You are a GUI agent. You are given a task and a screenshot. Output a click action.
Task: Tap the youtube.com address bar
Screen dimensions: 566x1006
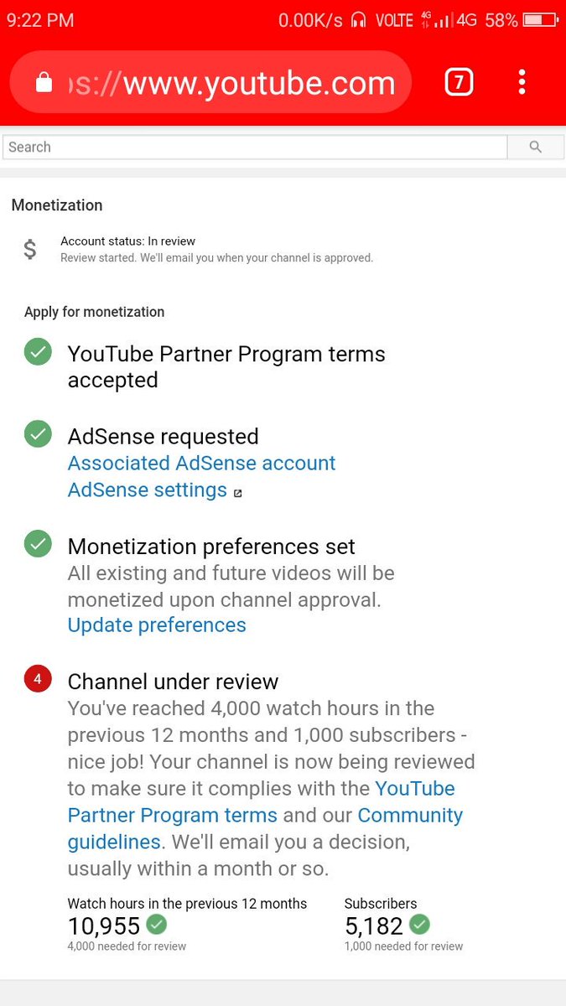tap(210, 82)
